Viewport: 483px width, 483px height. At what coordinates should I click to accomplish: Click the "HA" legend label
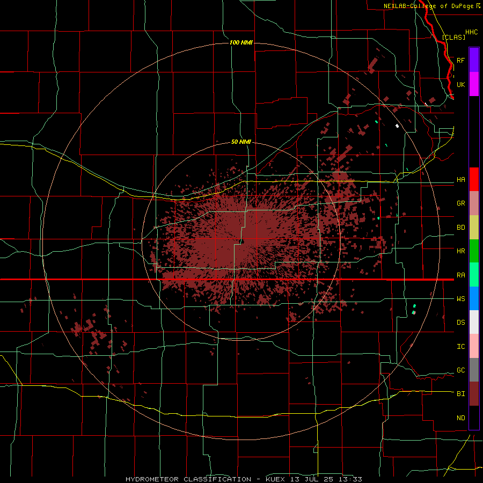(460, 180)
